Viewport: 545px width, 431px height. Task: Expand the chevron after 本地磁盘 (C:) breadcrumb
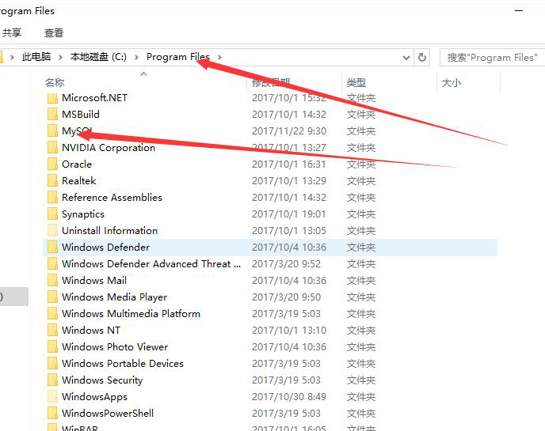(x=136, y=57)
